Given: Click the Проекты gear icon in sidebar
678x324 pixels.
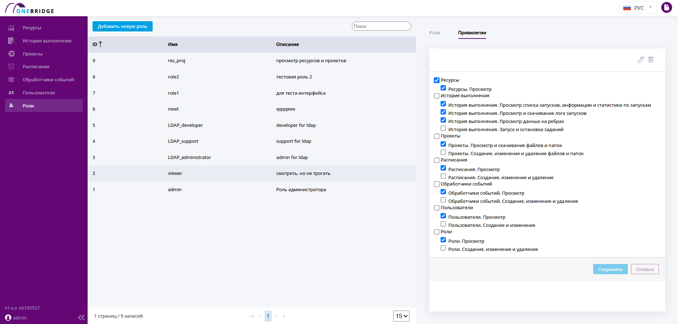Looking at the screenshot, I should [x=11, y=54].
